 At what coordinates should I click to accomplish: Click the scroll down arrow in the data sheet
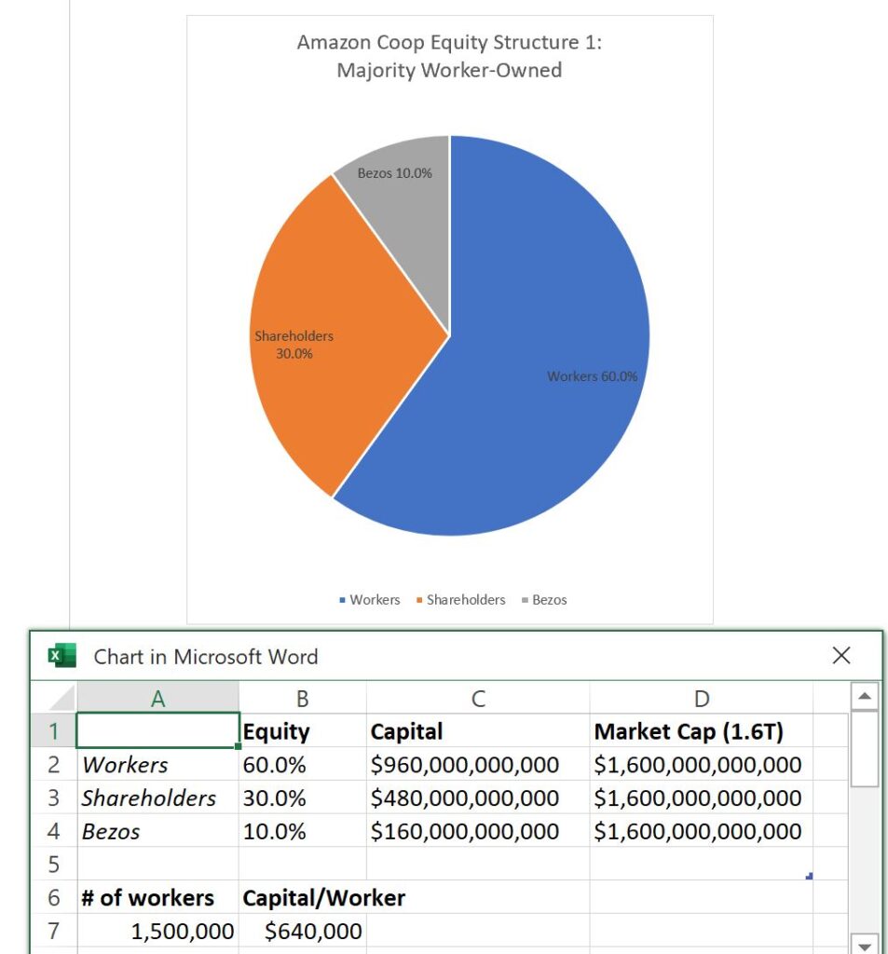click(865, 946)
